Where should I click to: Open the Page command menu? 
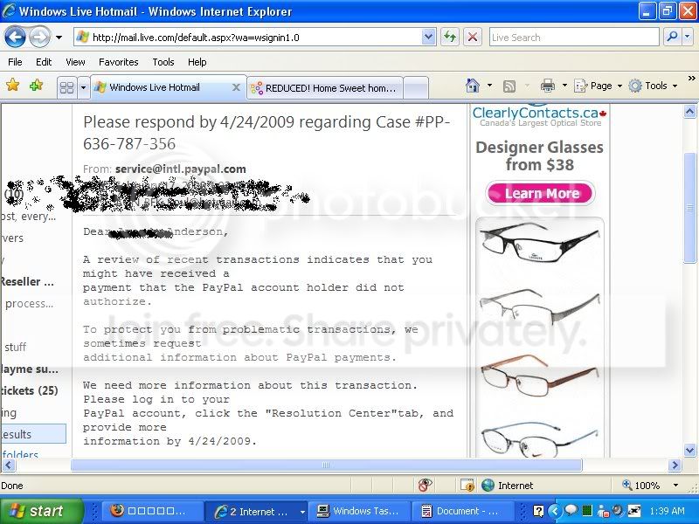click(x=598, y=86)
